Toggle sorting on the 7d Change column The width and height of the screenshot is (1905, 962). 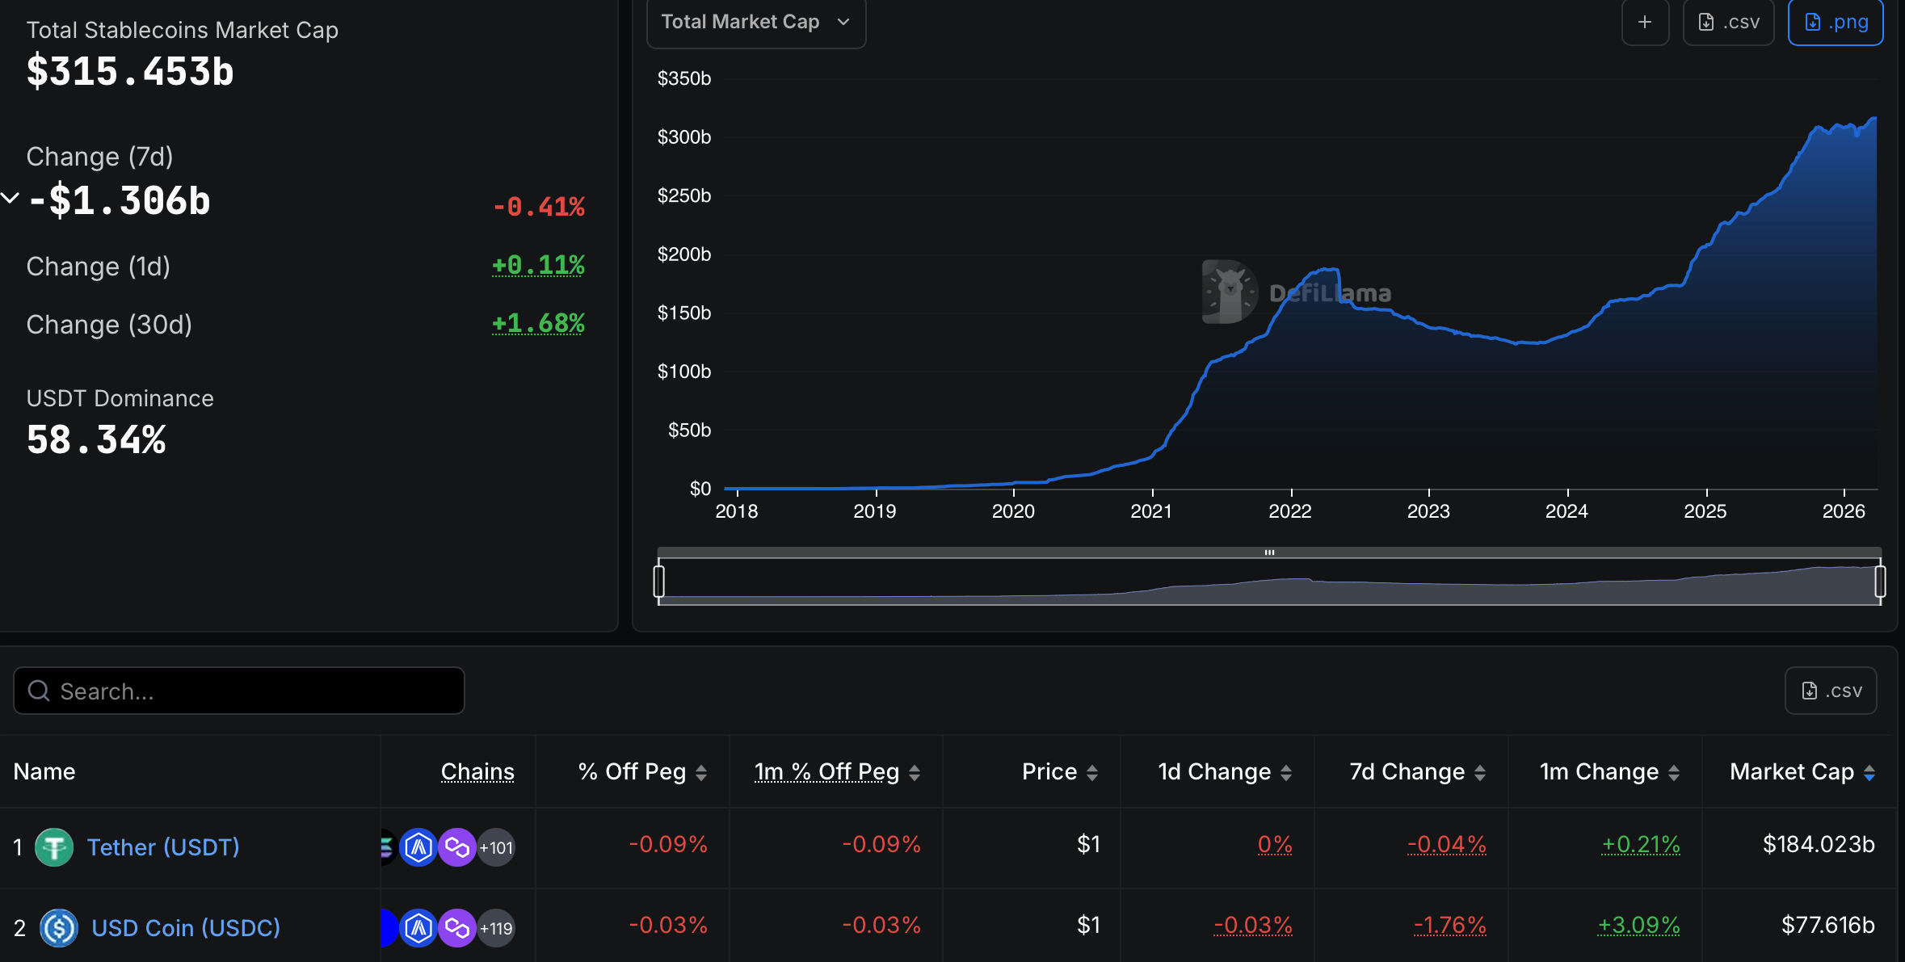tap(1480, 771)
